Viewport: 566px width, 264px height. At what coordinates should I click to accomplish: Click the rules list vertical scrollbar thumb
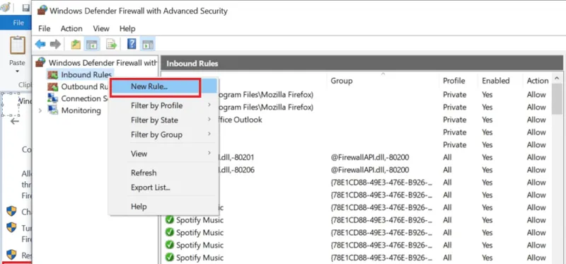point(557,98)
